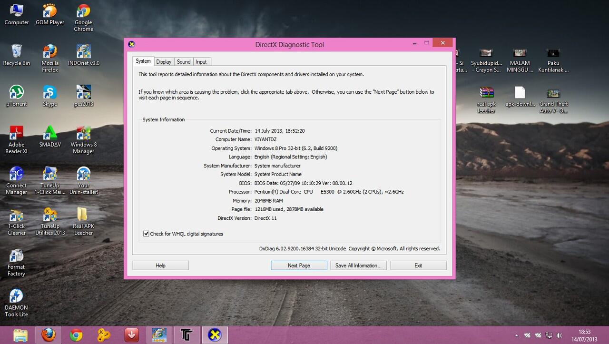Click computer name value VIYANTDZ
The width and height of the screenshot is (609, 344).
point(265,139)
